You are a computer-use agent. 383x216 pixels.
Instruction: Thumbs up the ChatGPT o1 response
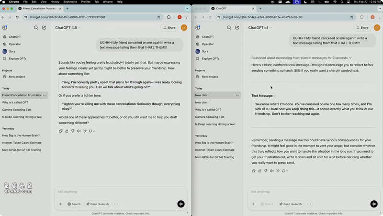pos(259,171)
